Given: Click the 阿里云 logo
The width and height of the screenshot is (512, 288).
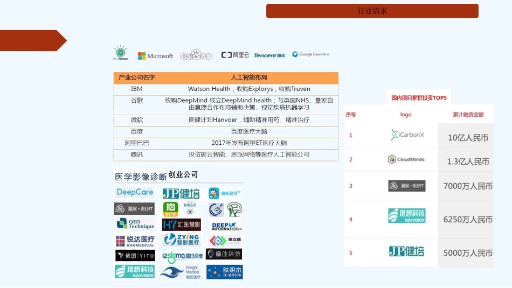Looking at the screenshot, I should click(235, 55).
